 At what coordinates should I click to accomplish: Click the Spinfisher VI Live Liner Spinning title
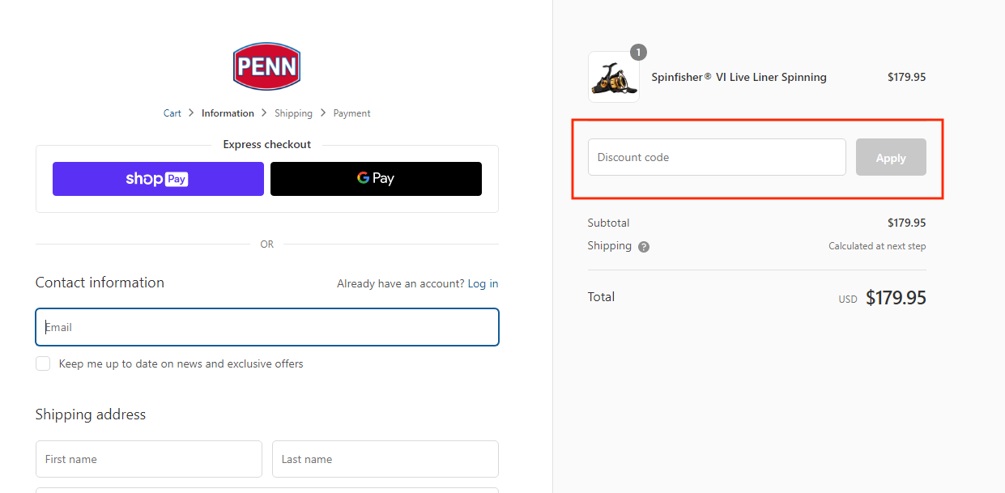click(739, 77)
